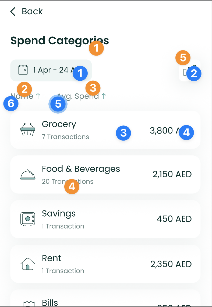Click the Rent house icon
The width and height of the screenshot is (212, 307).
[x=28, y=264]
